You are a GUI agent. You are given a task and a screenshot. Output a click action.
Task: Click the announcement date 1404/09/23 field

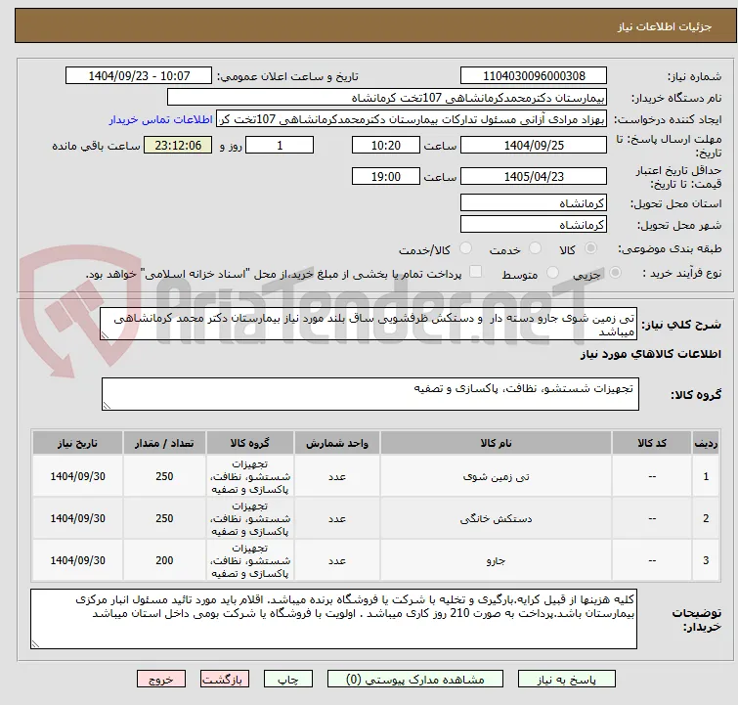[x=139, y=76]
